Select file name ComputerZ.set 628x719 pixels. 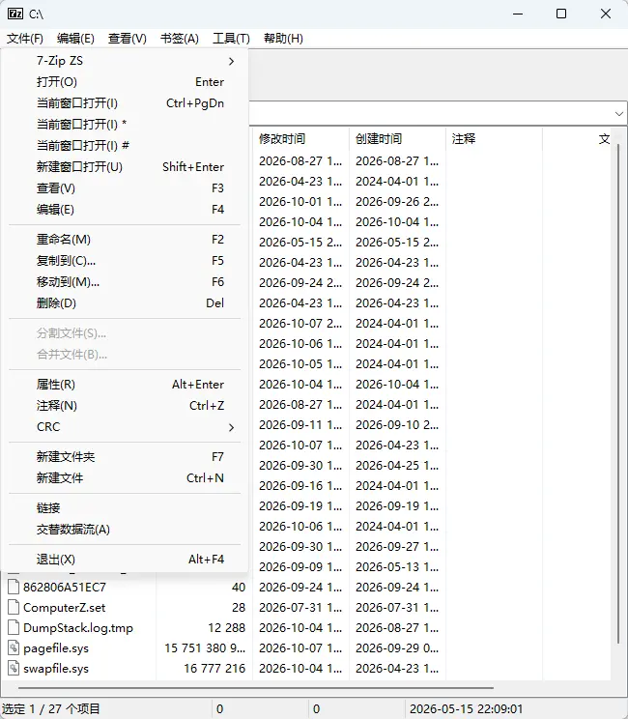(64, 608)
